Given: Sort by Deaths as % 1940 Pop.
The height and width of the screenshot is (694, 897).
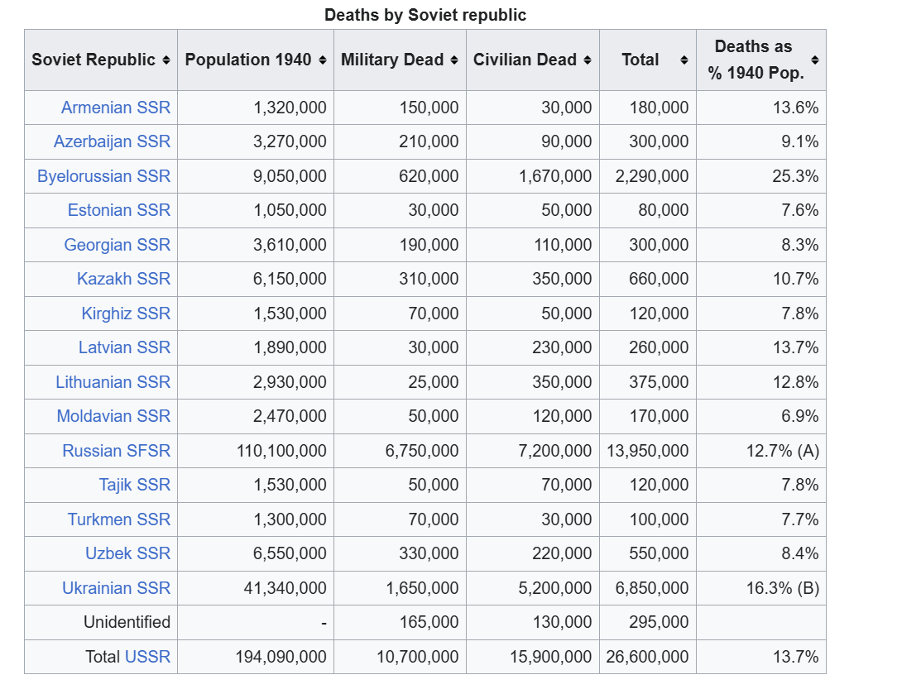Looking at the screenshot, I should [x=814, y=60].
